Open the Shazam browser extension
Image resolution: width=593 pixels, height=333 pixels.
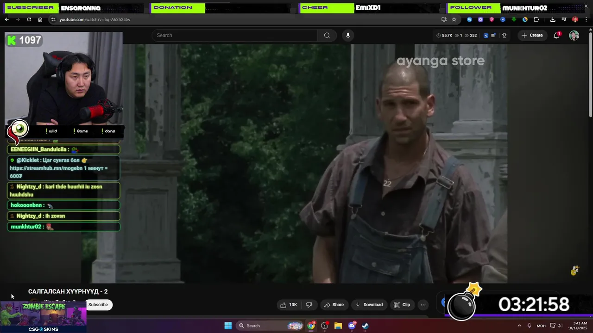pyautogui.click(x=469, y=19)
